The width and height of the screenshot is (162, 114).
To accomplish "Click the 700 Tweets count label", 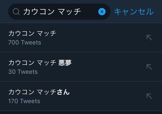I will [25, 42].
